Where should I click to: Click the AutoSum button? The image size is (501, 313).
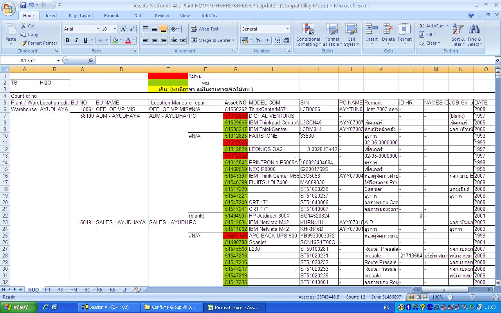click(x=432, y=26)
